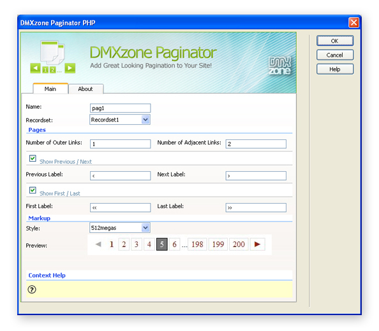The width and height of the screenshot is (379, 331).
Task: Click page 4 in the preview
Action: 149,244
